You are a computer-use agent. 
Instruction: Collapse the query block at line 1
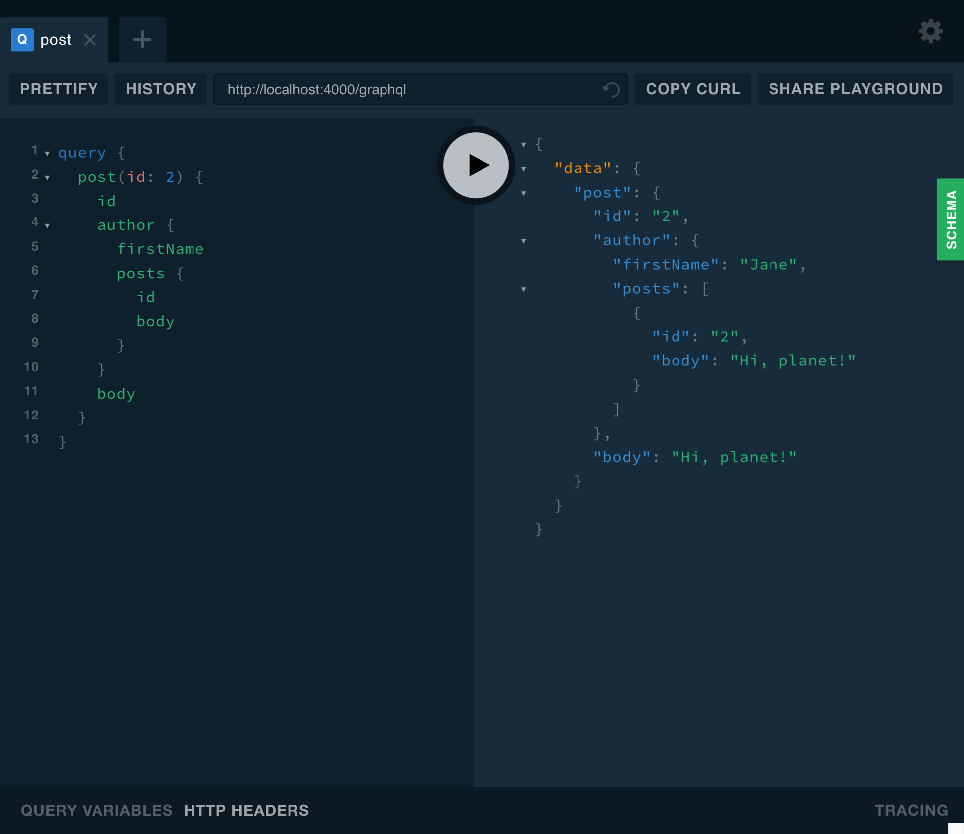pyautogui.click(x=47, y=153)
